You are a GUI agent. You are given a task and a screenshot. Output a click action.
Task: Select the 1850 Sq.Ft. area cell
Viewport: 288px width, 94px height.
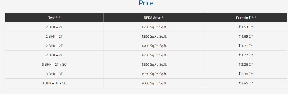click(x=154, y=64)
